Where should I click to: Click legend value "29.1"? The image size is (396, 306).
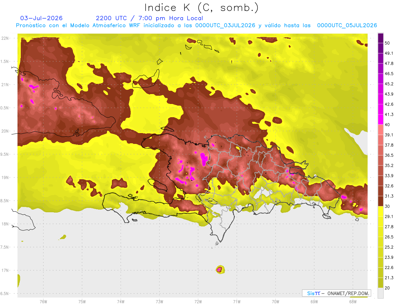pyautogui.click(x=389, y=217)
